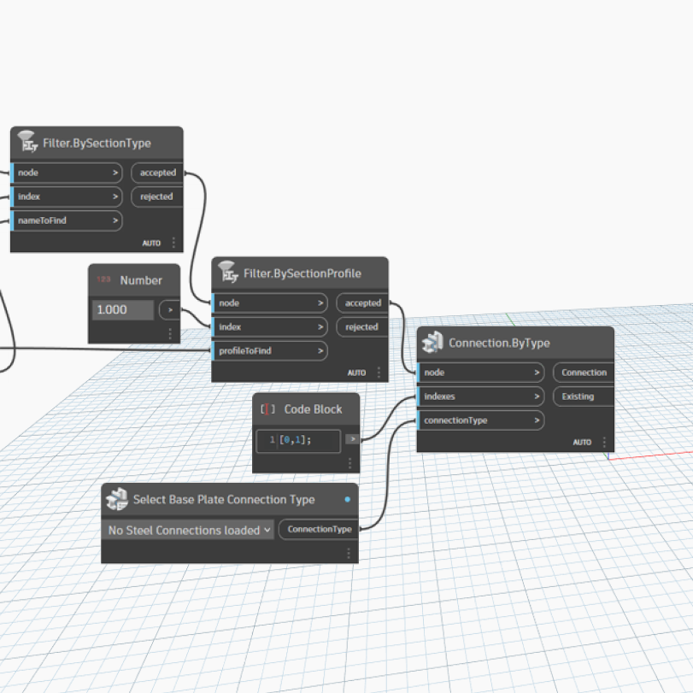Expand index input chevron on Filter.BySectionProfile
693x693 pixels.
[x=320, y=326]
